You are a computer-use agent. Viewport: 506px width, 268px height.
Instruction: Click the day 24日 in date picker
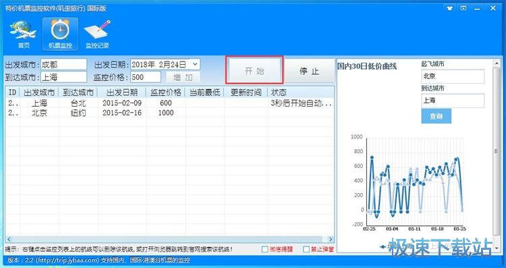(x=179, y=65)
